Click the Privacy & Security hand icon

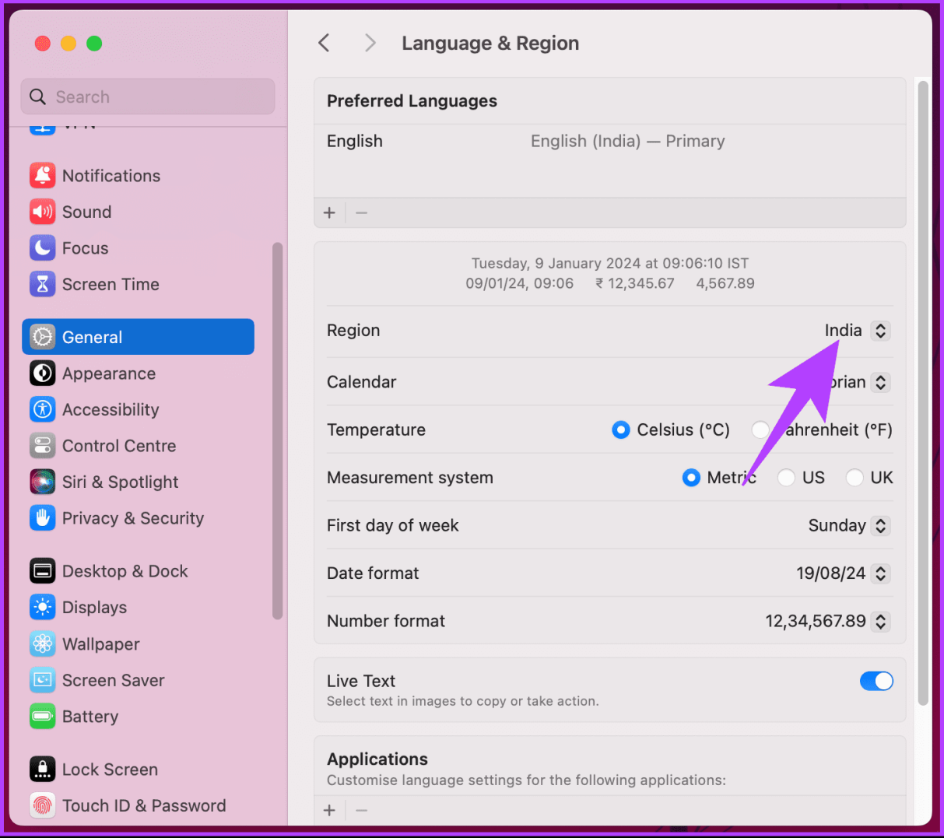(43, 518)
